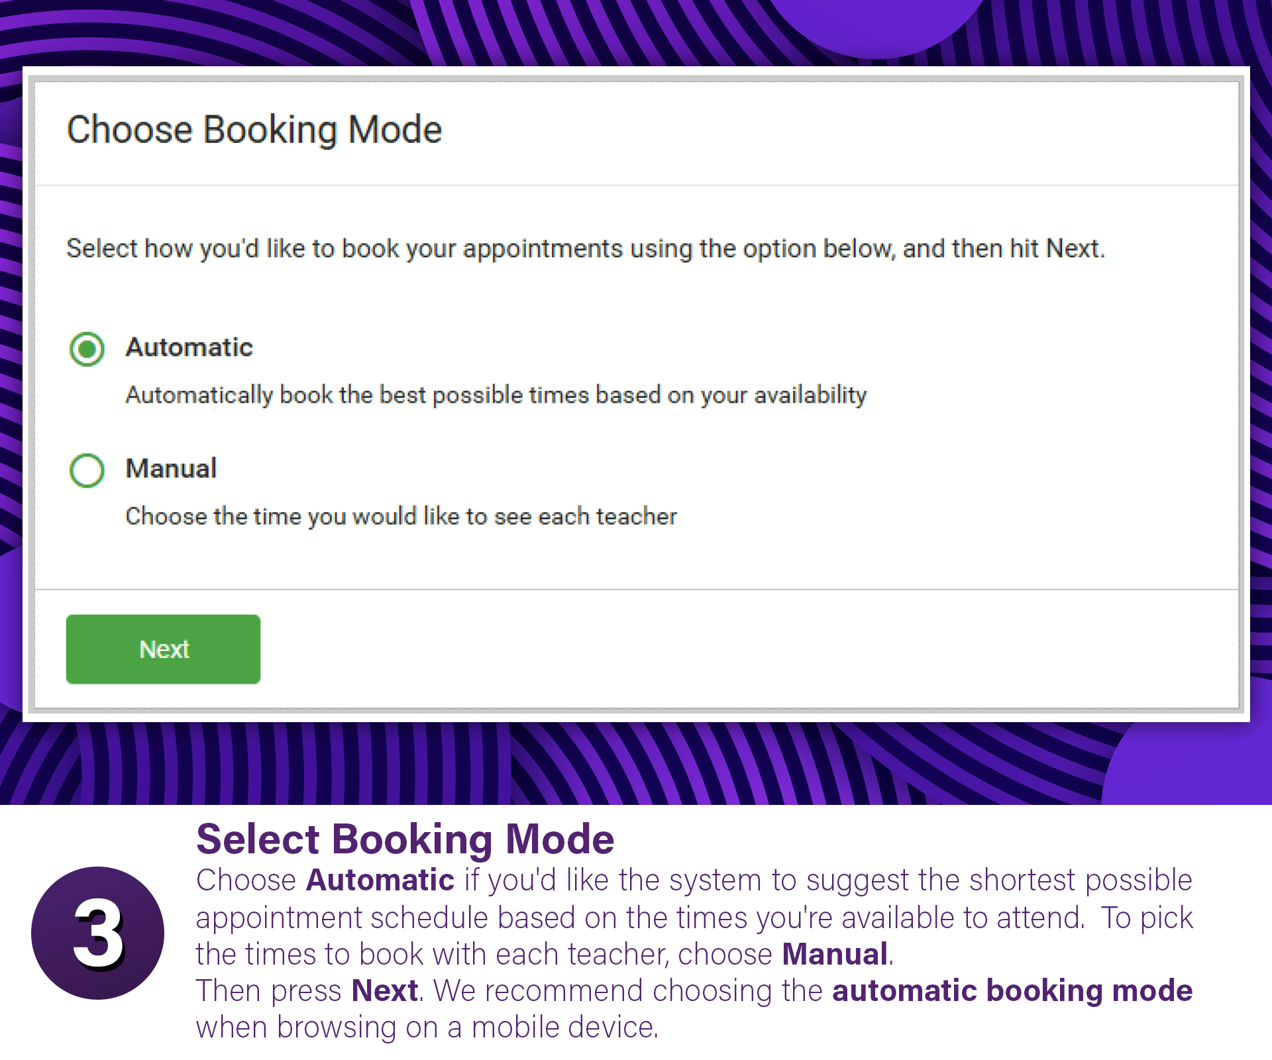Click the bold Automatic option label
The height and width of the screenshot is (1060, 1272).
click(189, 347)
